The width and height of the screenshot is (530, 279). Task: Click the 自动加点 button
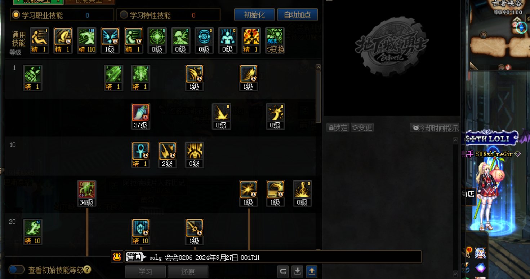(x=298, y=15)
